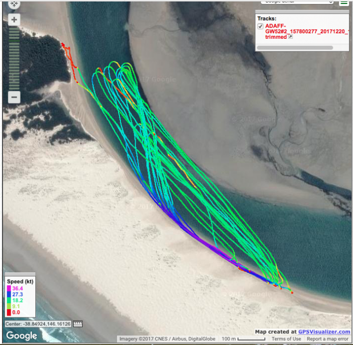Viewport: 353px width, 345px height.
Task: Click Report a map error
Action: click(x=329, y=339)
